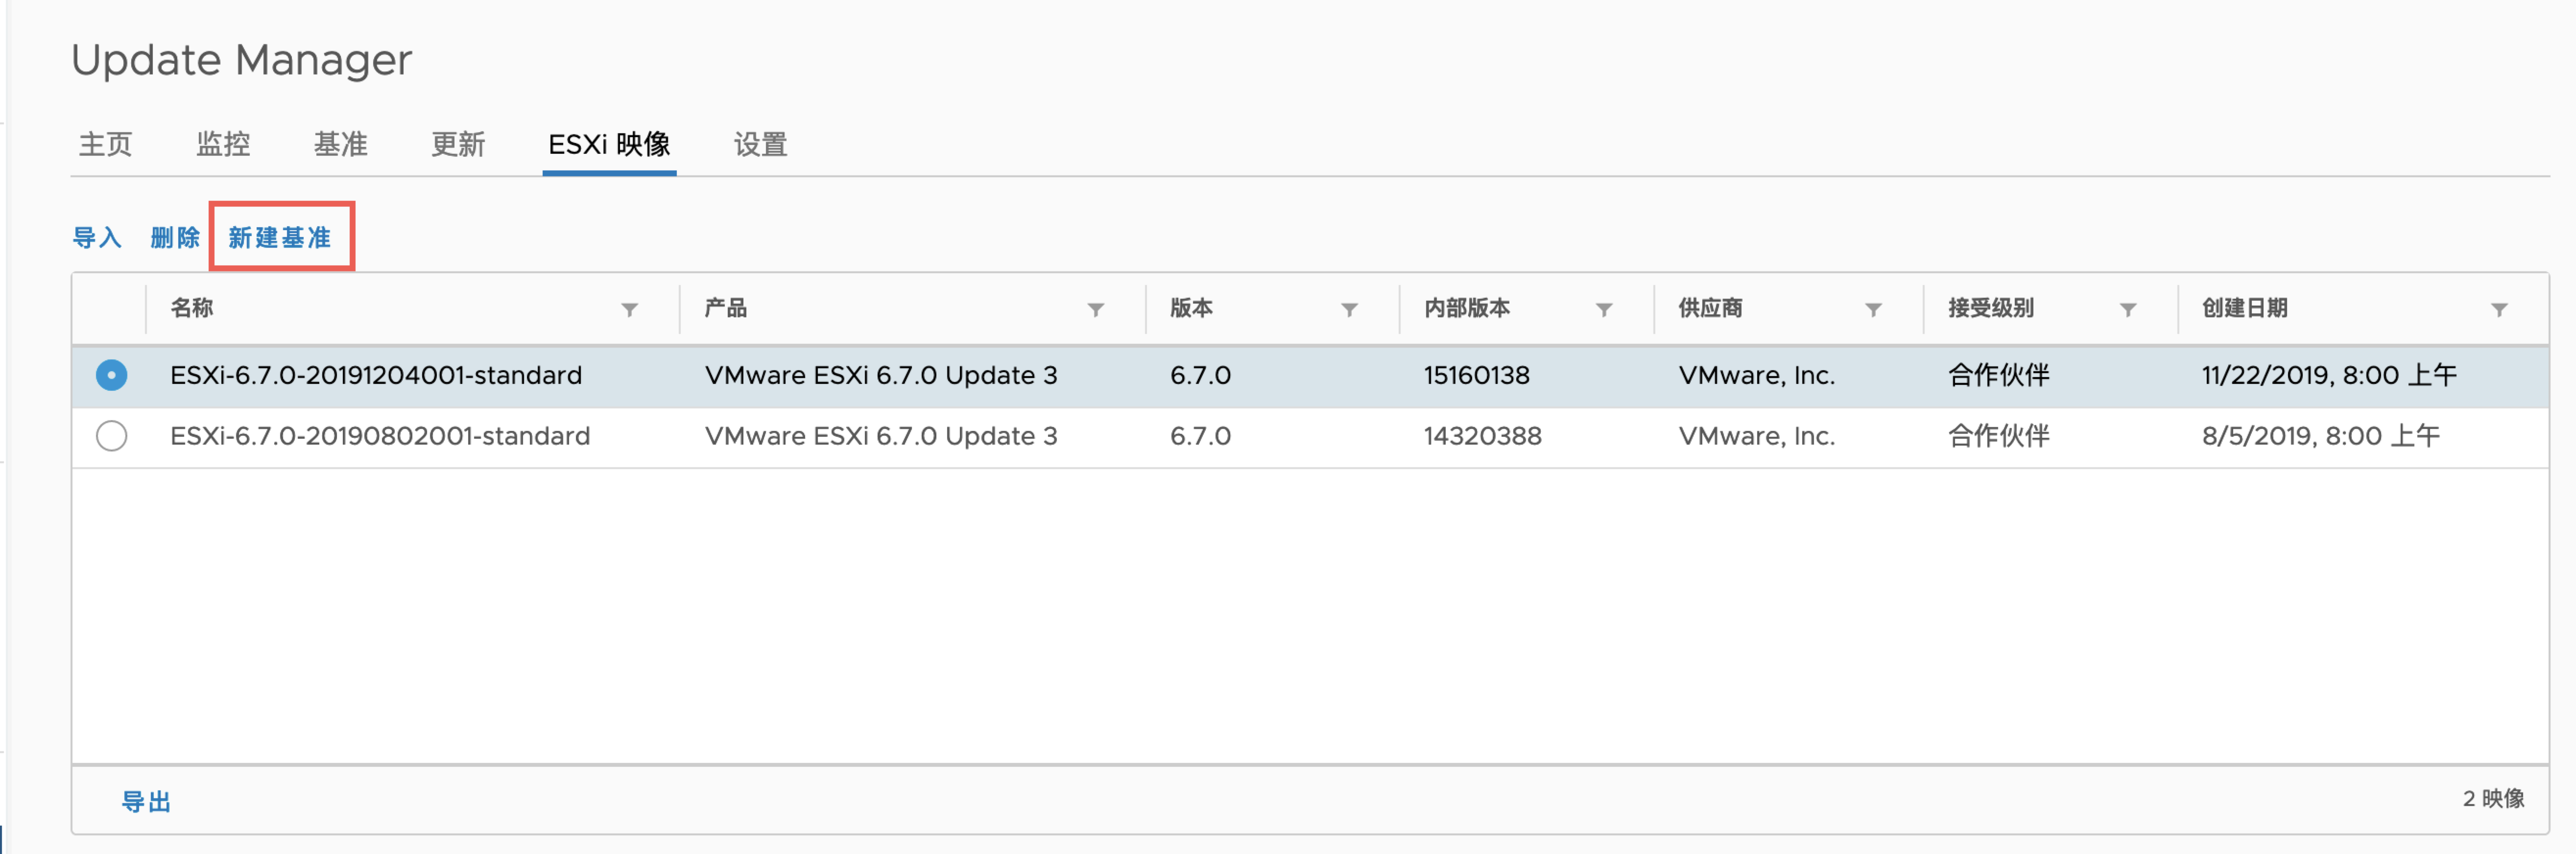The image size is (2576, 854).
Task: Select radio for ESXi-6.7.0-20190802001-standard
Action: coord(111,436)
